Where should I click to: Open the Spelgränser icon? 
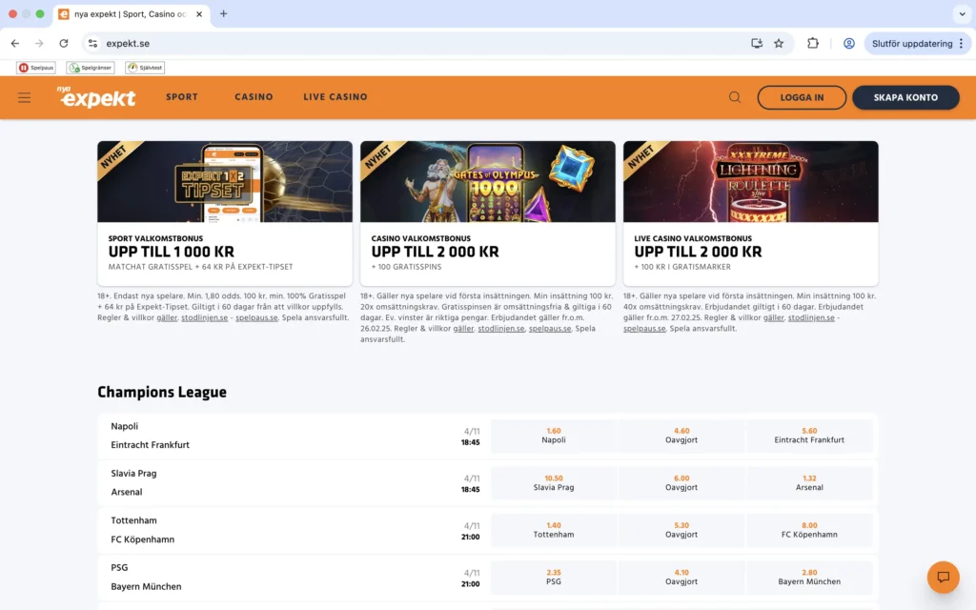click(91, 68)
